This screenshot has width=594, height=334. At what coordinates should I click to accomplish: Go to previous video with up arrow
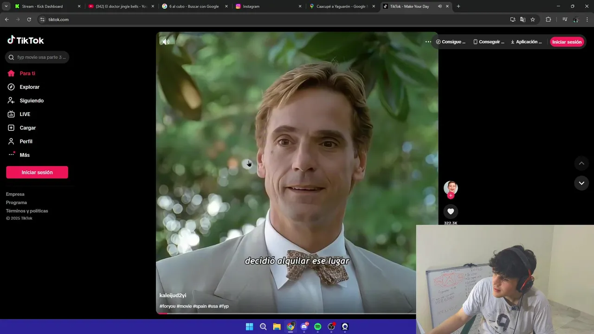(581, 163)
